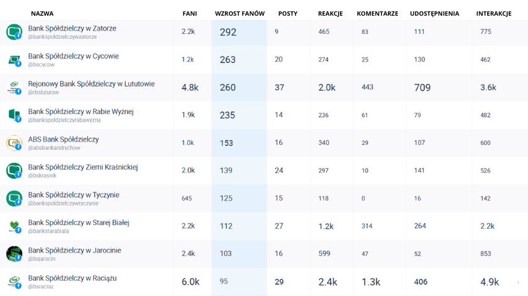
Task: Click the Bank Spółdzielczy Ziemi Kraśnickiej logo
Action: coord(14,171)
